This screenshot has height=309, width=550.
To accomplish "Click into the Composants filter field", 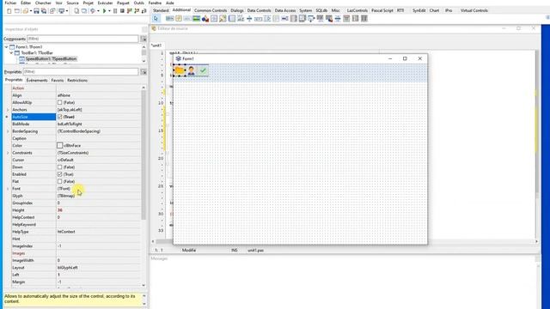I will coord(82,39).
